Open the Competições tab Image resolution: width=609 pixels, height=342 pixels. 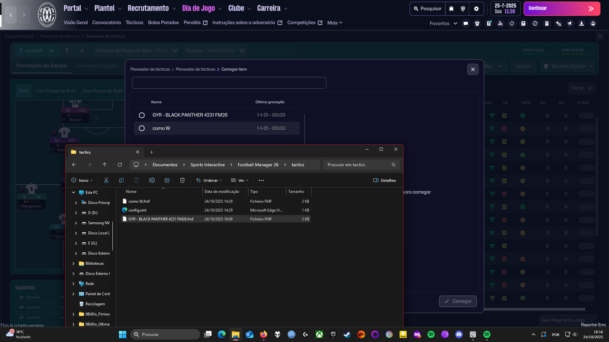(305, 23)
